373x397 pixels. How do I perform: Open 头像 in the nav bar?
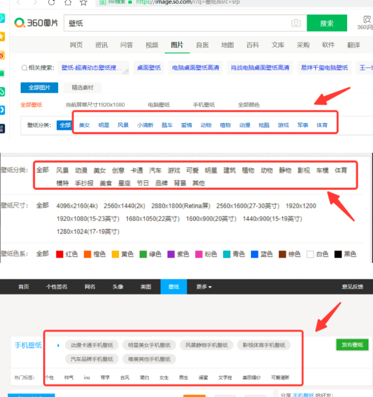point(118,287)
